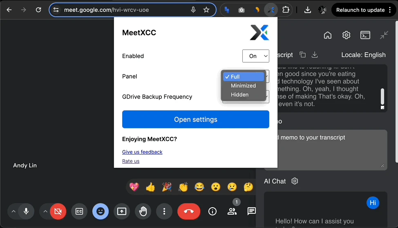
Task: Expand video settings chevron beside camera
Action: pos(45,211)
